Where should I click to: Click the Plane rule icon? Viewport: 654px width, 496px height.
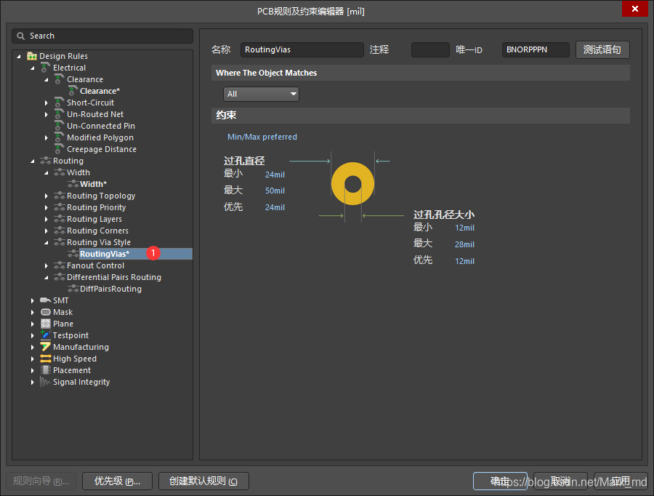coord(46,324)
